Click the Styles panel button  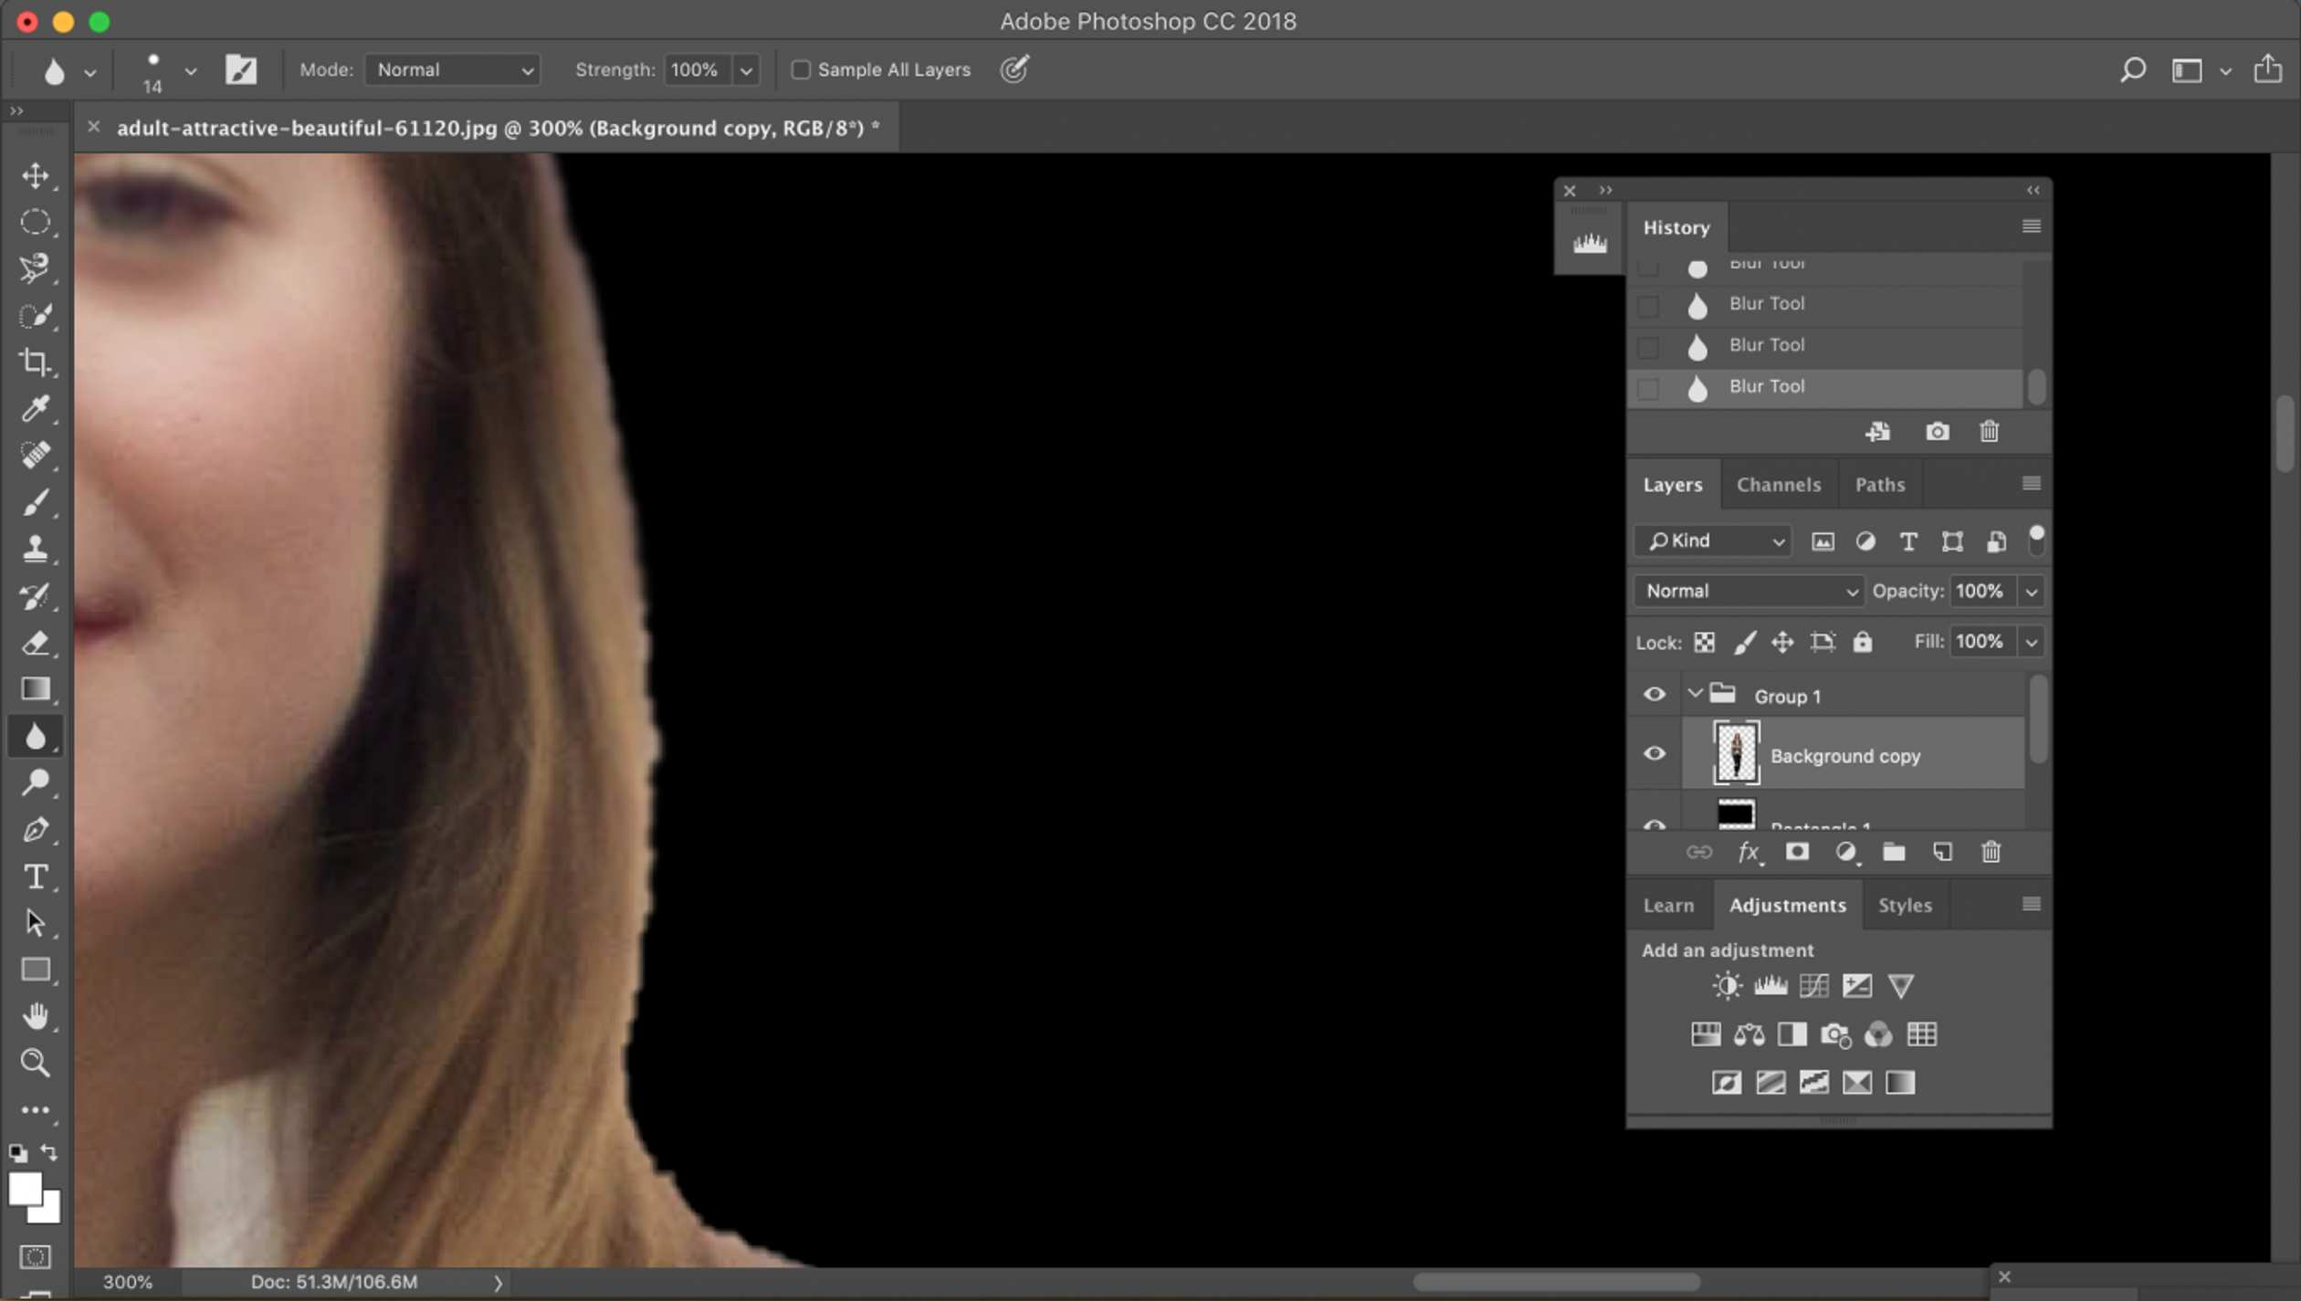1905,904
